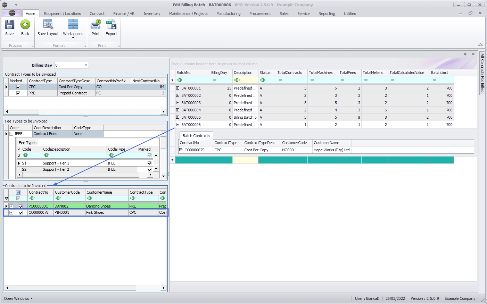Toggle the CPC contract type checkbox
This screenshot has width=487, height=304.
[18, 87]
